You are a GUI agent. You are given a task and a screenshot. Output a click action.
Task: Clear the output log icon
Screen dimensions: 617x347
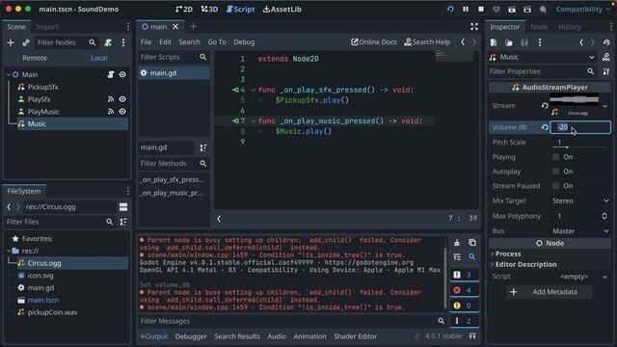click(x=457, y=243)
